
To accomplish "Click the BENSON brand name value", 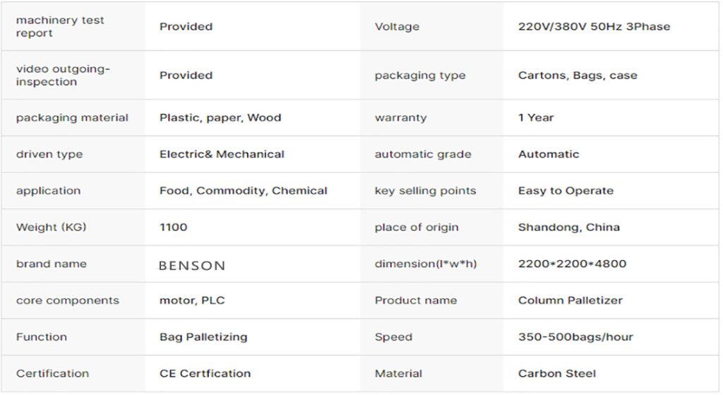I will 192,266.
